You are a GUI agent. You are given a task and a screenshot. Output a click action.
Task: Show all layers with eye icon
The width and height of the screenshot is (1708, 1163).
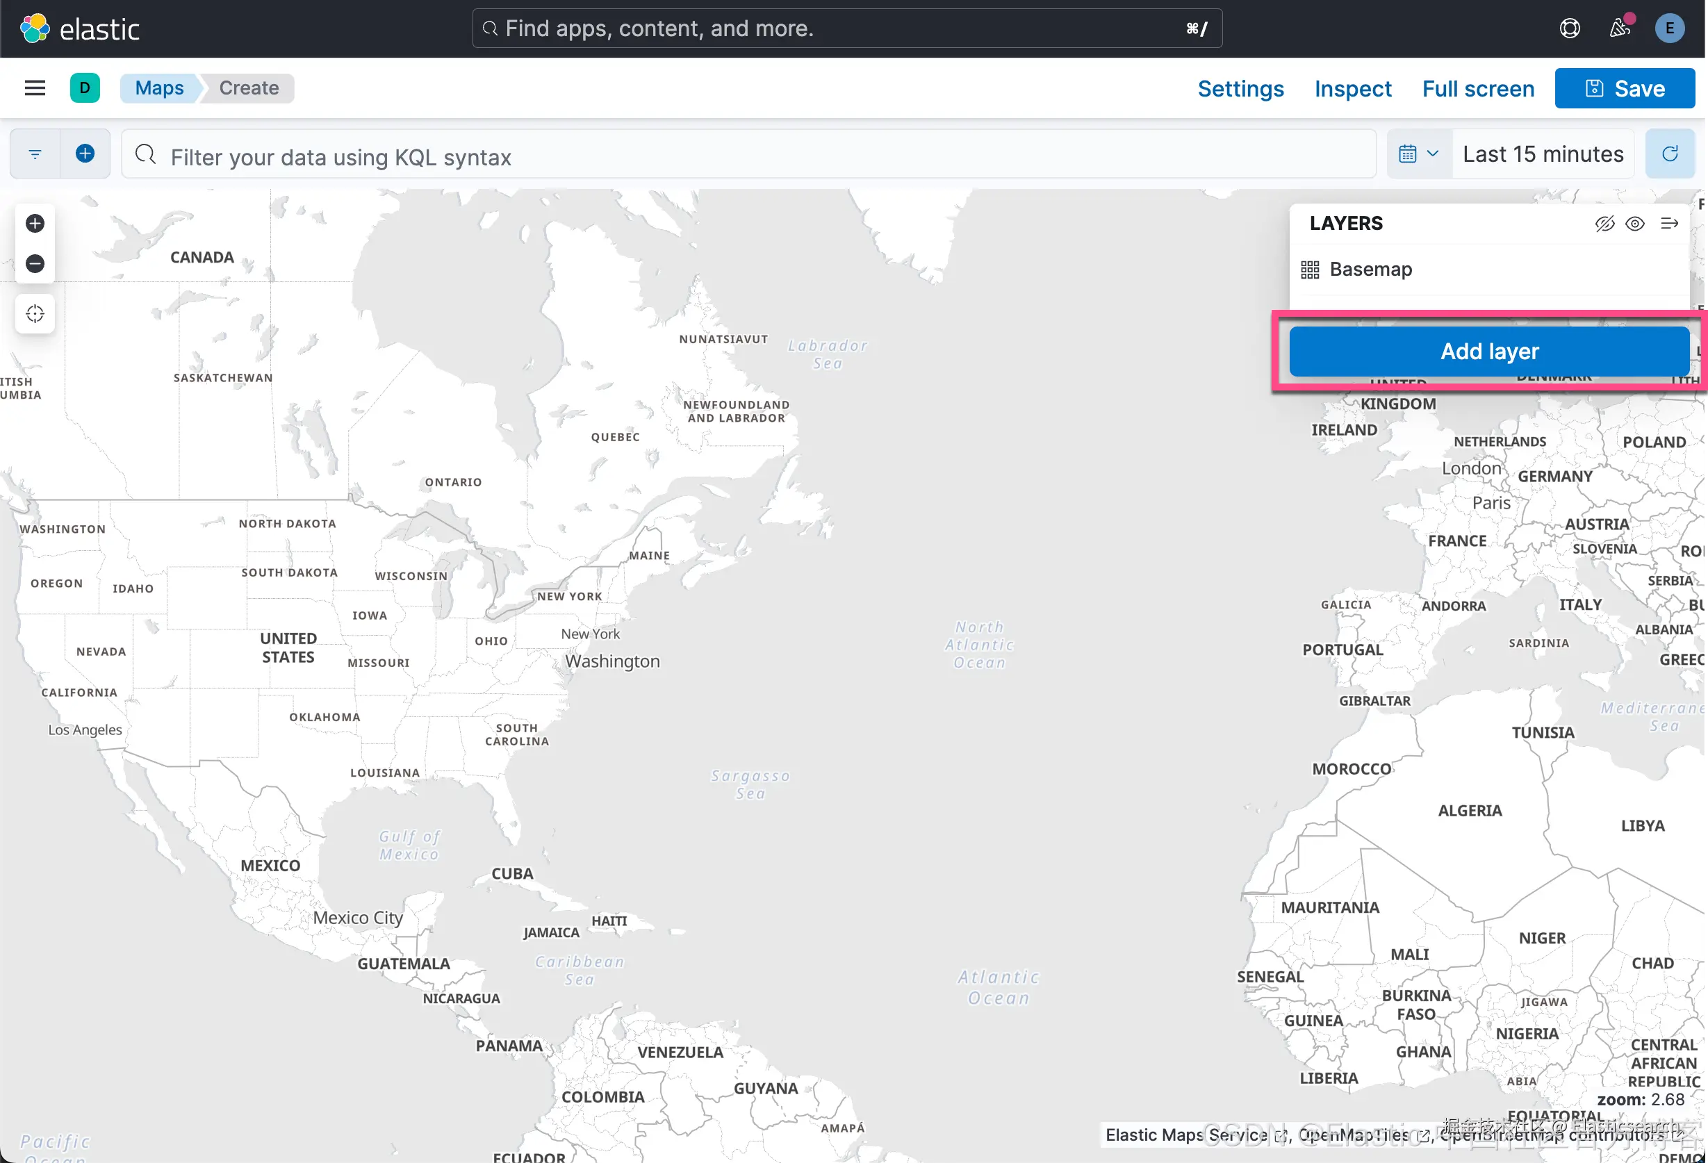click(x=1634, y=224)
